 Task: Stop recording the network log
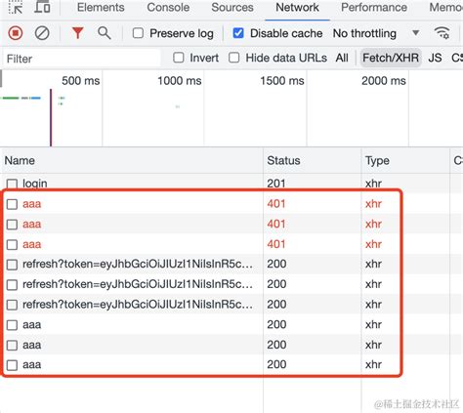(x=16, y=33)
